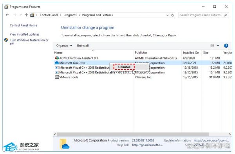Click the OneDrive folder icon in details pane
Viewport: 235px width, 154px height.
[65, 144]
